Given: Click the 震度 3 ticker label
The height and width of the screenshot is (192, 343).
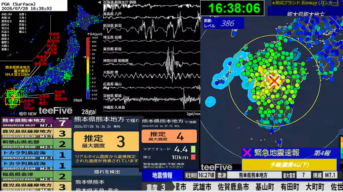Looking at the screenshot, I should click(x=156, y=187).
